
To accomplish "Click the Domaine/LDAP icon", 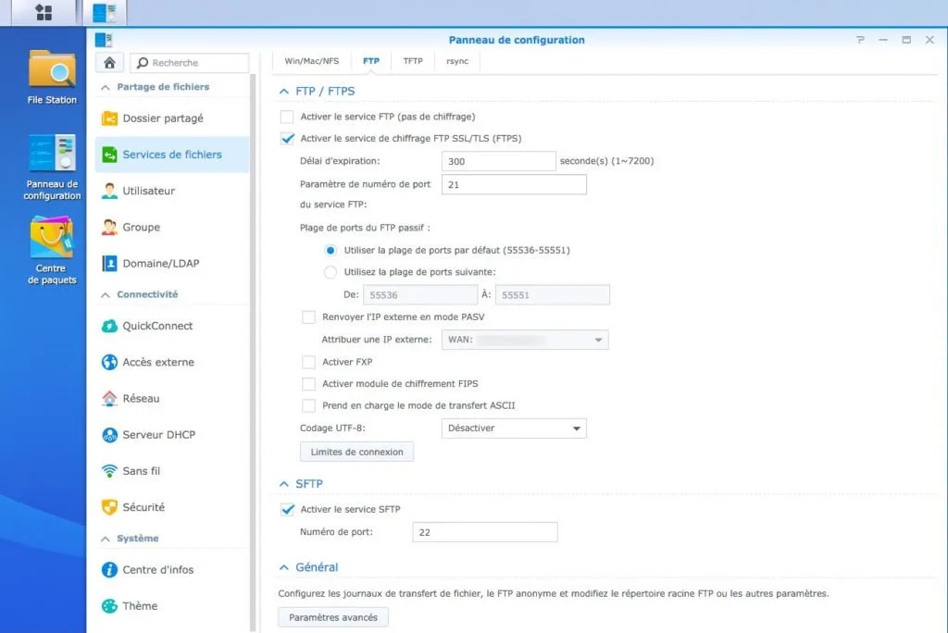I will [x=109, y=264].
